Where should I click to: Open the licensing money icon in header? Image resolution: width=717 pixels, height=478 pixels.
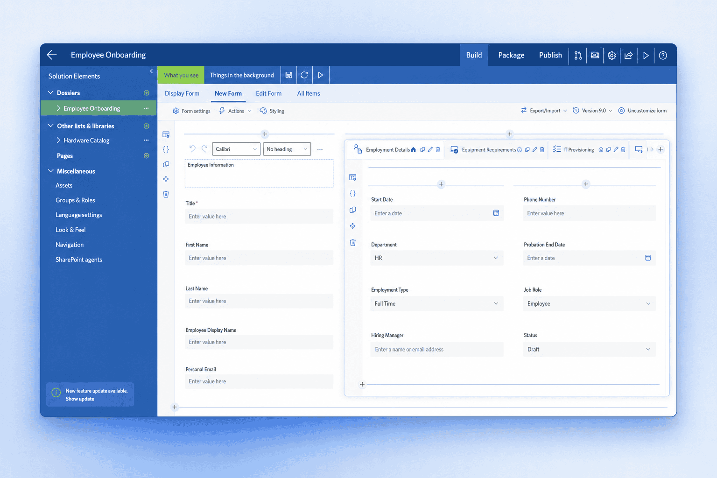[x=595, y=55]
